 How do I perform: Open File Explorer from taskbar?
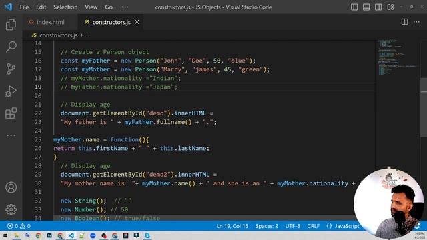[x=16, y=235]
